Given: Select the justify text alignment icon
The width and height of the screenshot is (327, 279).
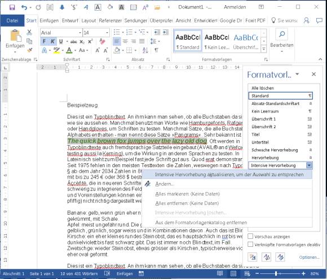Looking at the screenshot, I should coord(142,41).
